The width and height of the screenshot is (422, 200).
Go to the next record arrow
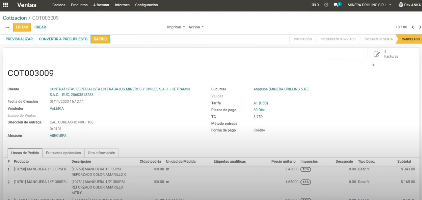click(x=420, y=27)
